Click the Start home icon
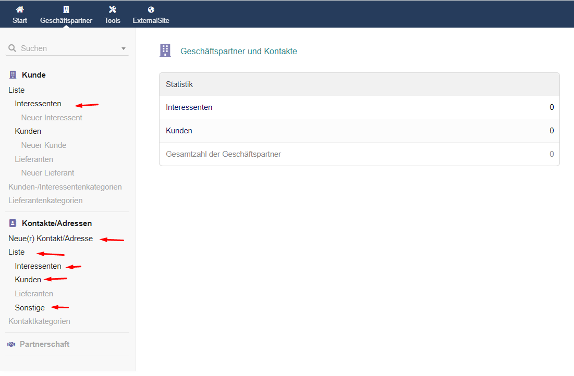 coord(20,9)
